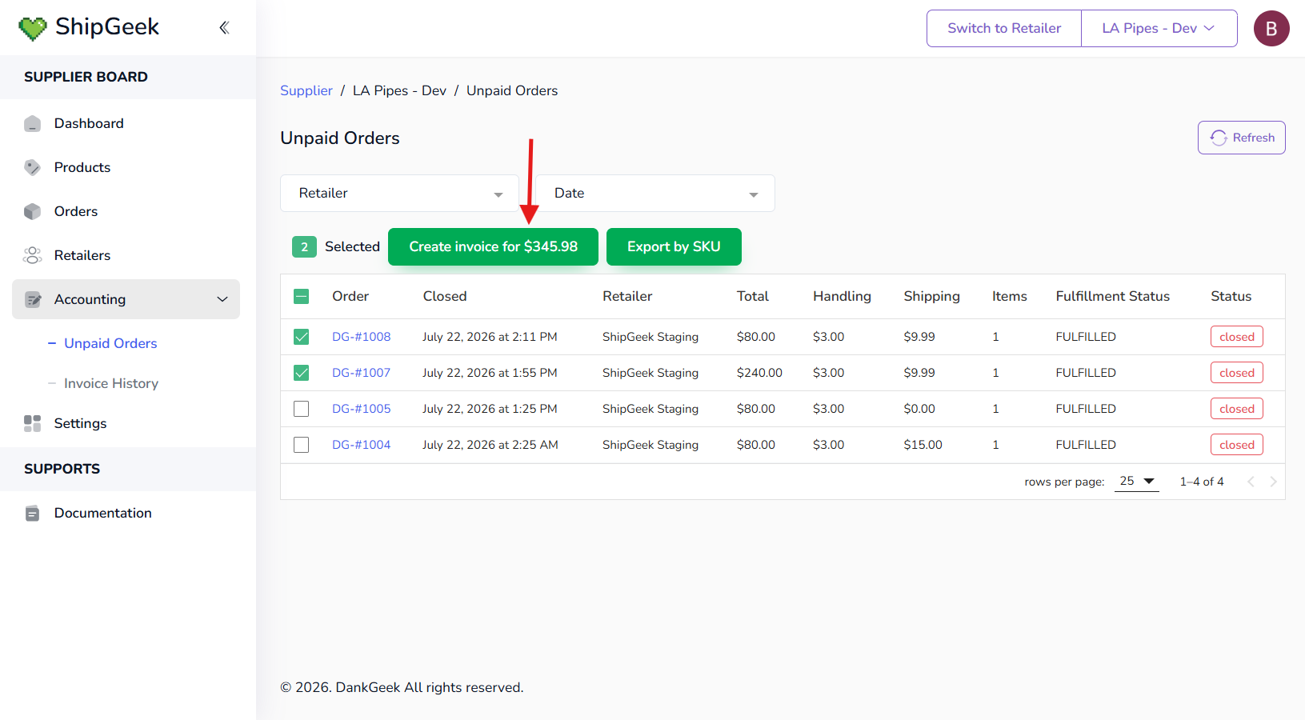Open the LA Pipes - Dev account dropdown
The width and height of the screenshot is (1305, 720).
[x=1159, y=28]
